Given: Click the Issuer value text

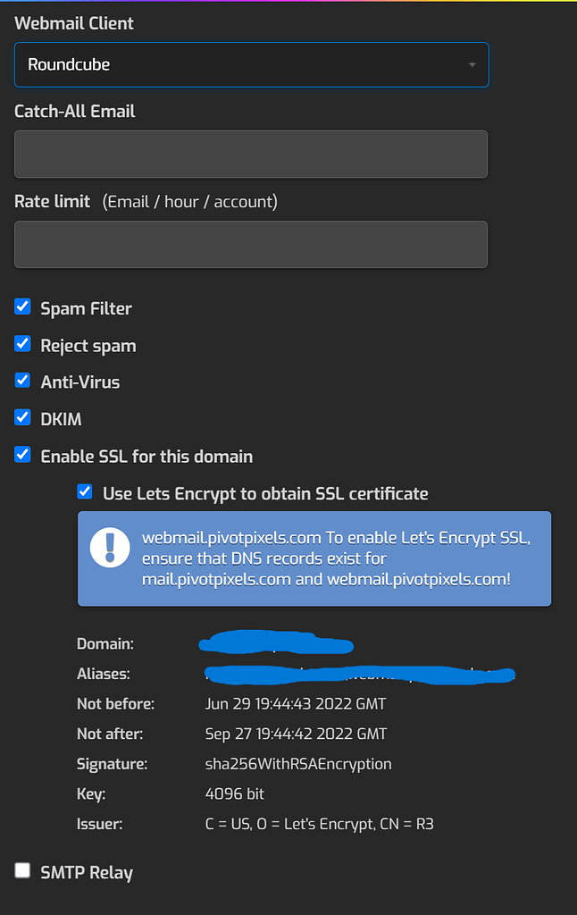Looking at the screenshot, I should coord(317,823).
